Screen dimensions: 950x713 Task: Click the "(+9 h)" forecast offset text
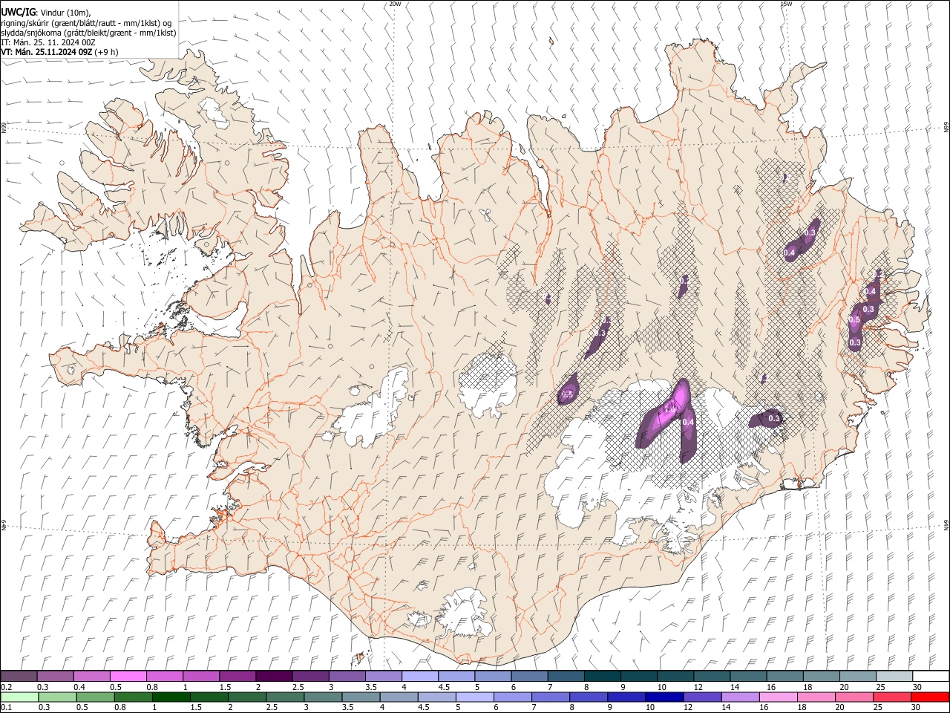pyautogui.click(x=106, y=52)
